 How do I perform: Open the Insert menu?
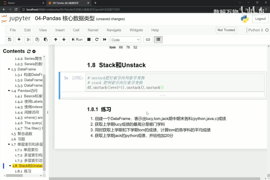pos(60,30)
